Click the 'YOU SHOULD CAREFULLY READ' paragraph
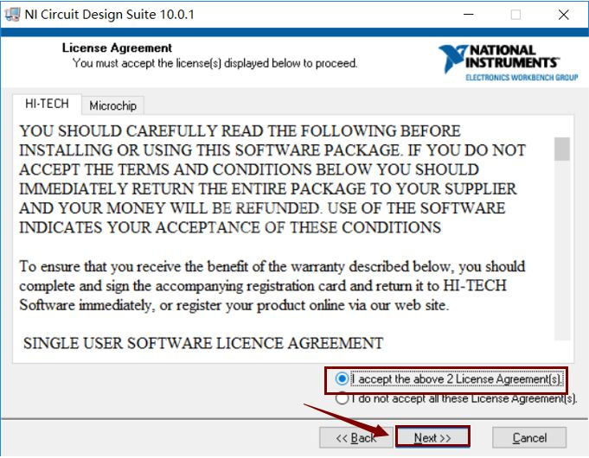Image resolution: width=589 pixels, height=458 pixels. point(272,180)
